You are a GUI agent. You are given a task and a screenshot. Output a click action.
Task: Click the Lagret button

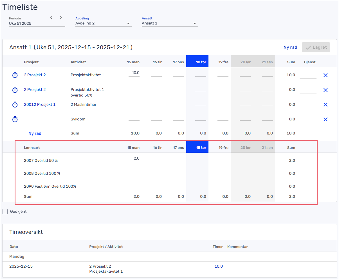click(316, 47)
